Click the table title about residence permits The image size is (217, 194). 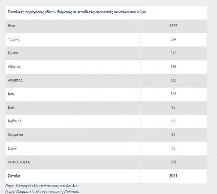(77, 12)
